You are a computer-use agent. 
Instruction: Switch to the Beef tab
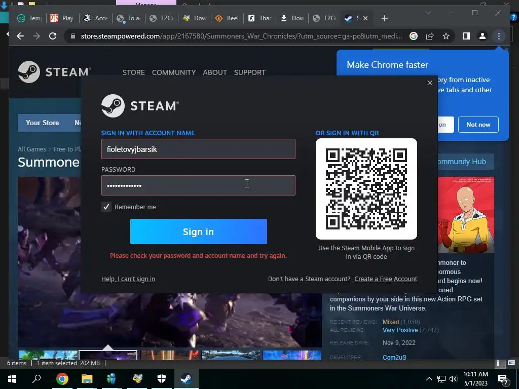[227, 18]
